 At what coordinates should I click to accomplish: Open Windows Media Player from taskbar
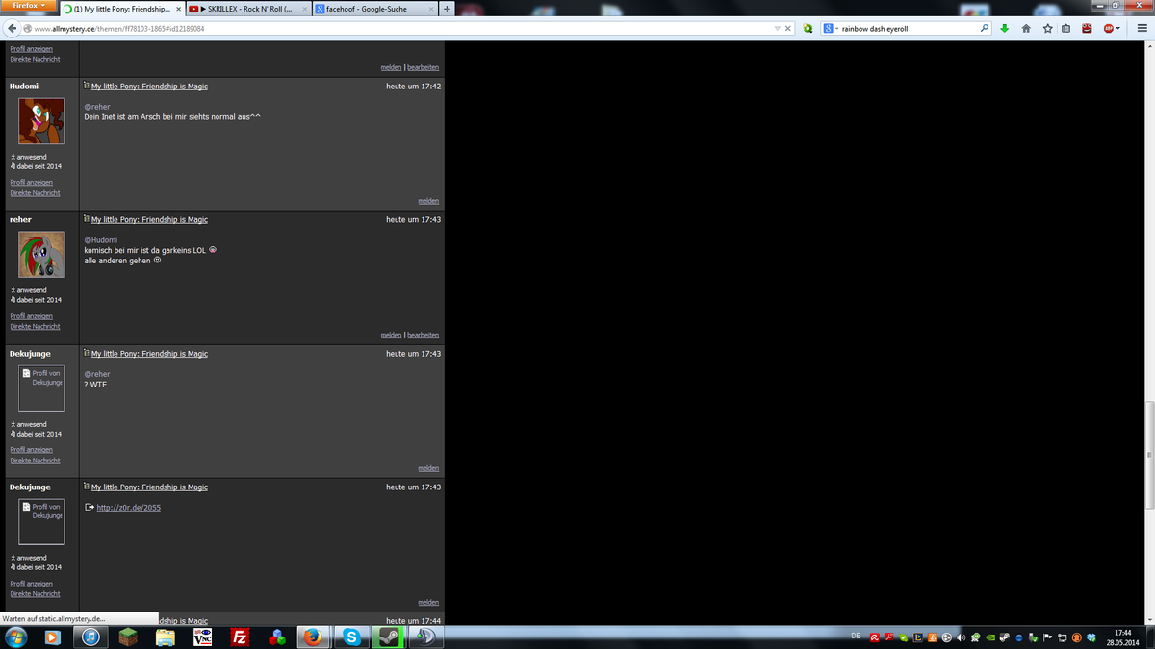(52, 637)
